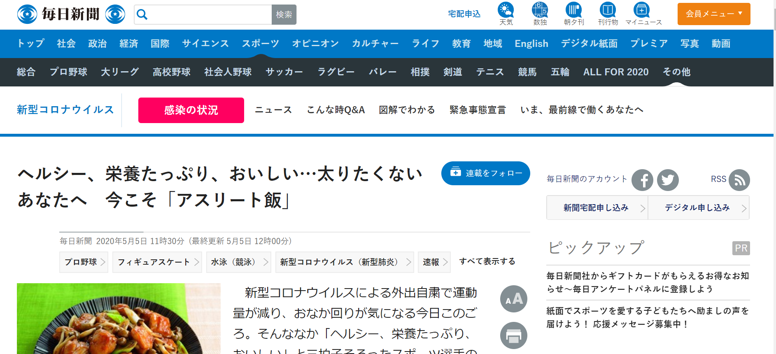The height and width of the screenshot is (354, 776).
Task: Click the Mainichi Shimbun logo
Action: tap(71, 14)
